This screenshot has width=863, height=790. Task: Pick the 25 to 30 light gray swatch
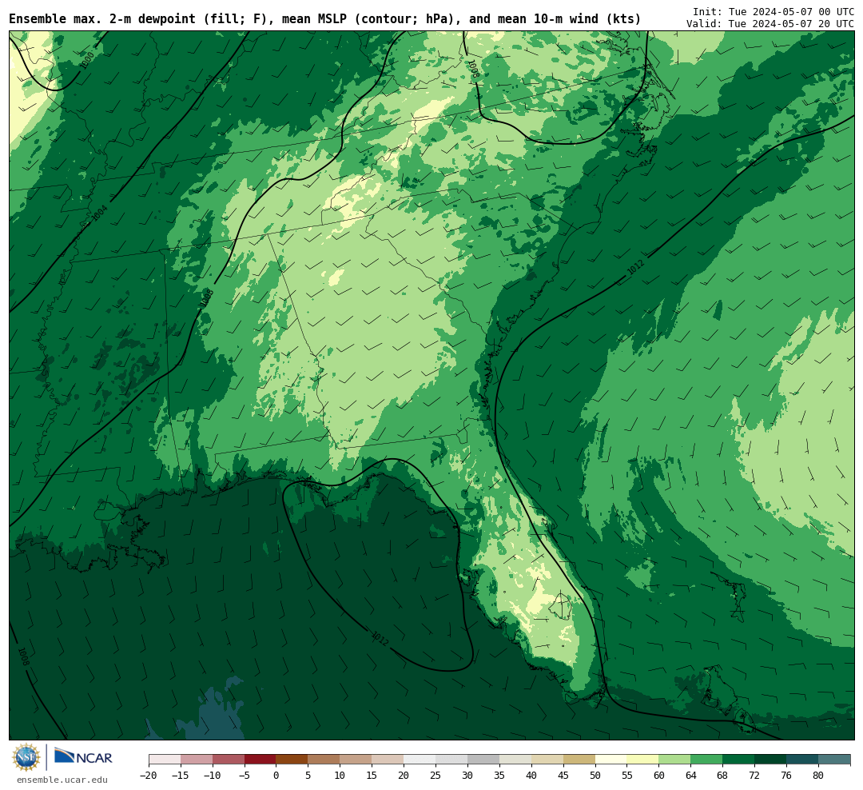coord(451,760)
